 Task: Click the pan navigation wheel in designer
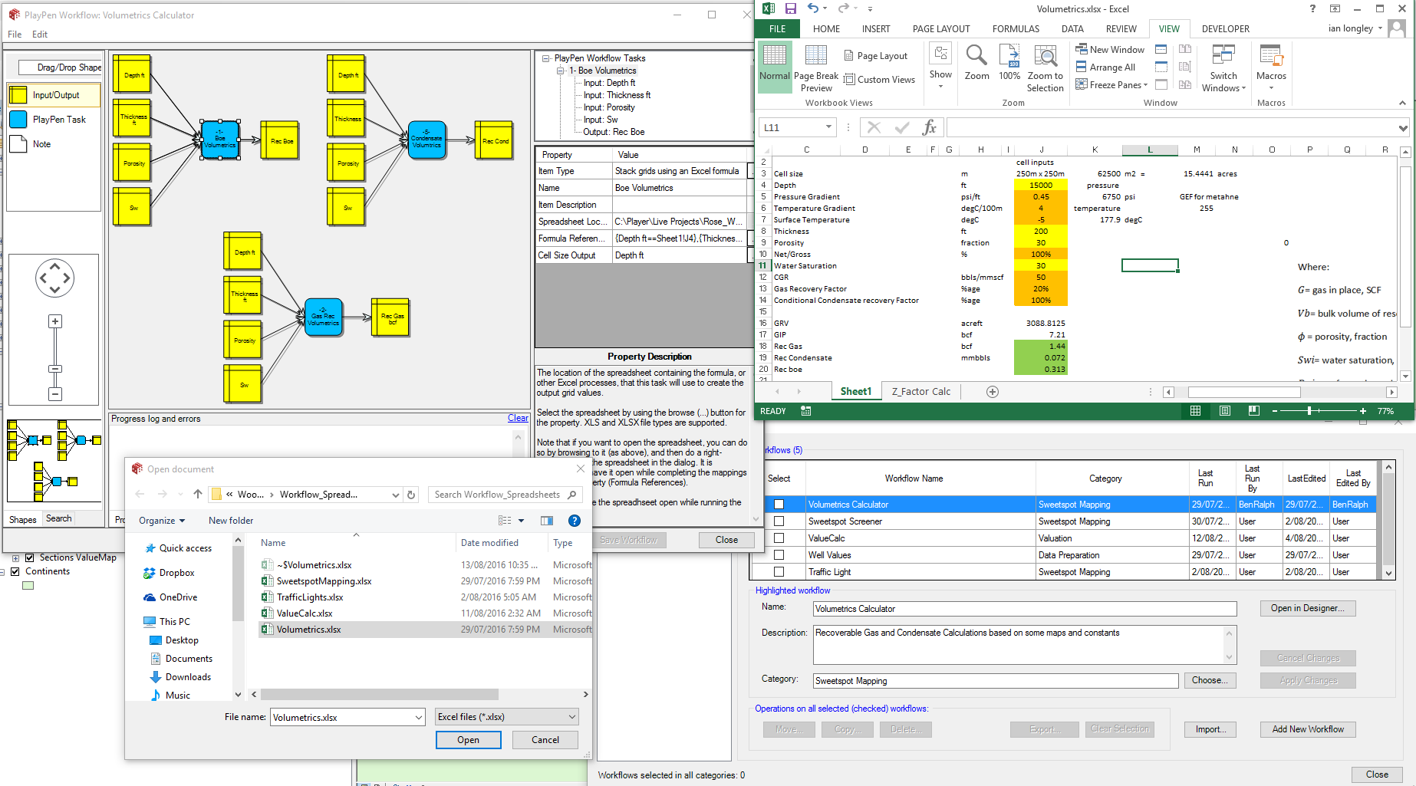[x=54, y=278]
